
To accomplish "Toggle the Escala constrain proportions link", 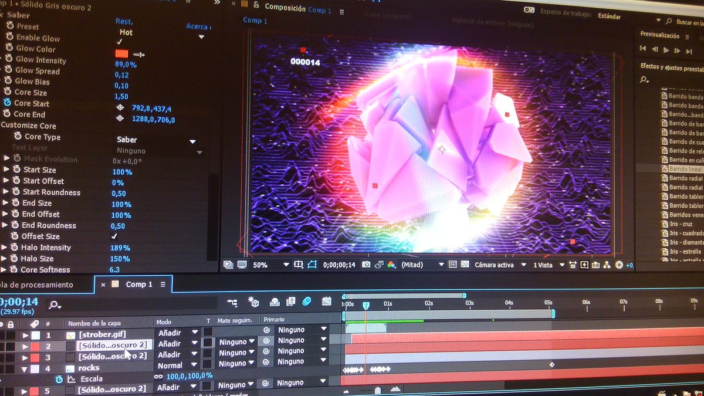I will [158, 376].
